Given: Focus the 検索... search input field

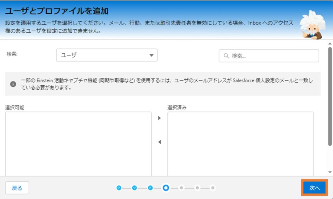Looking at the screenshot, I should [269, 56].
